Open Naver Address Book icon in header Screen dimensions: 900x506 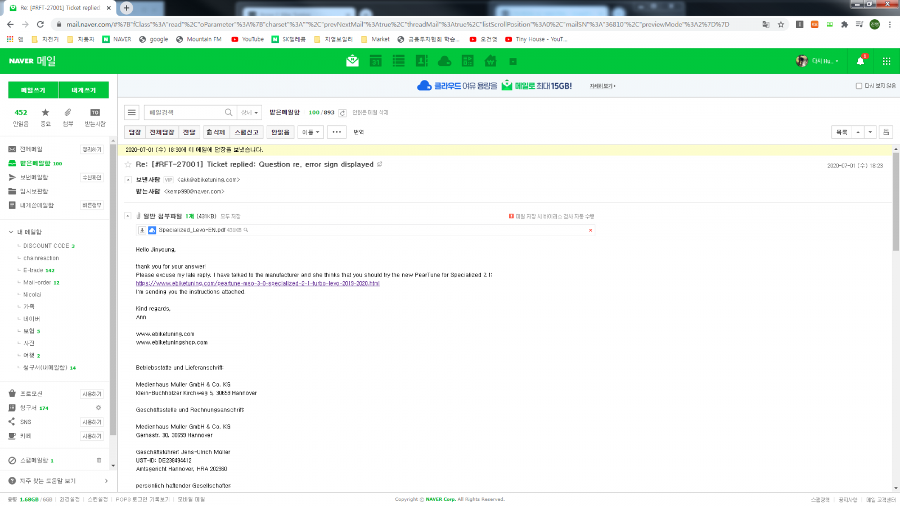coord(422,61)
